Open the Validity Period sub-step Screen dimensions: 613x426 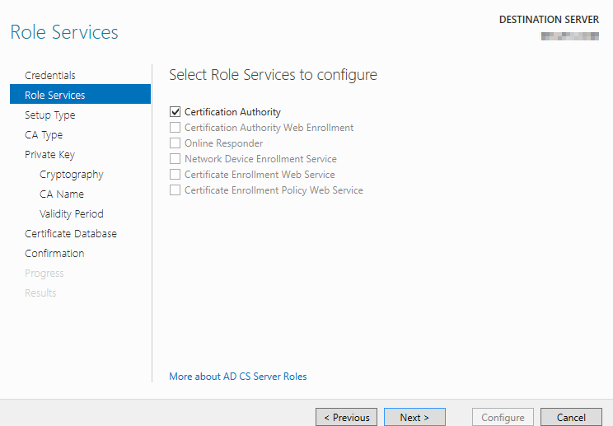[71, 213]
